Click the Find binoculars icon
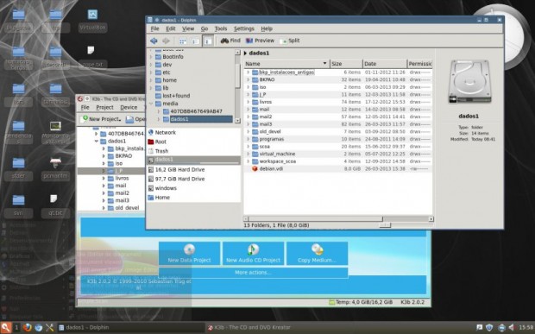The height and width of the screenshot is (334, 535). pos(224,41)
